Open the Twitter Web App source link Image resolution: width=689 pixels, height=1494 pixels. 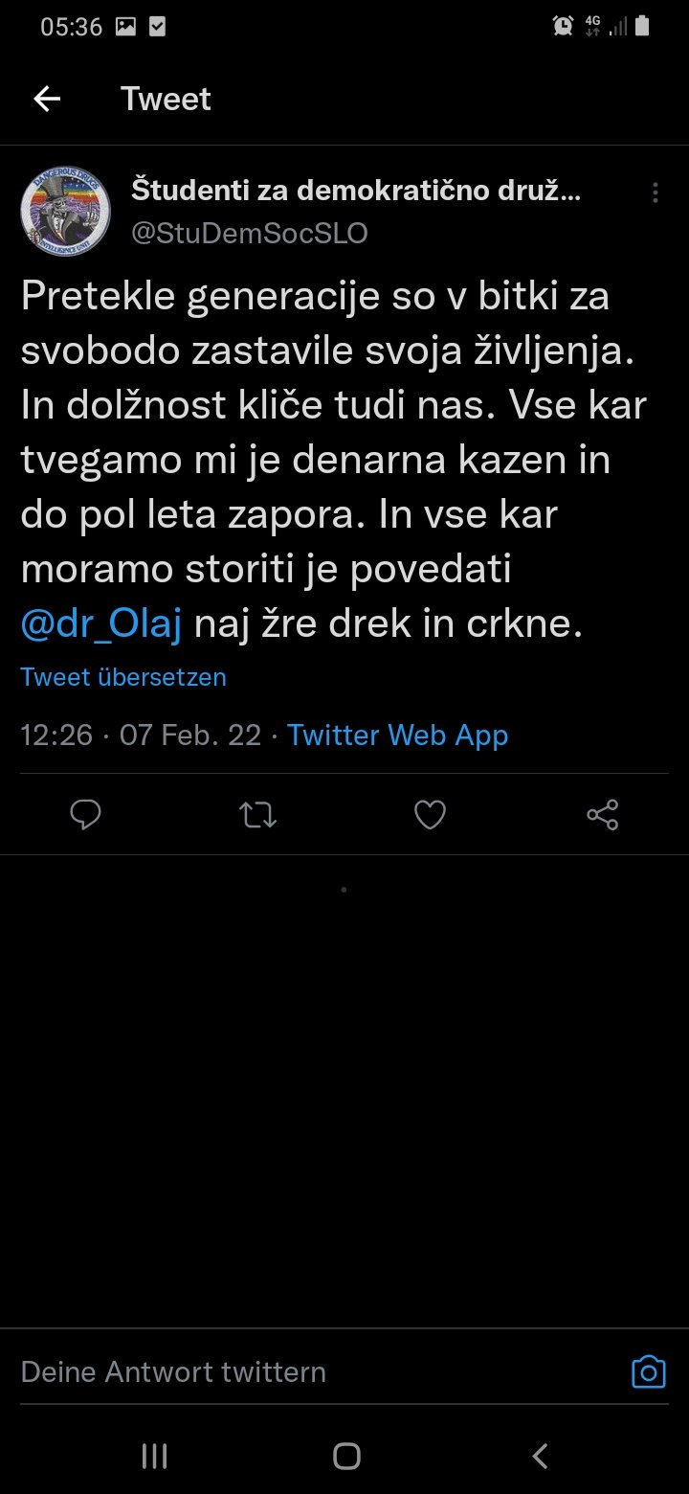pos(398,736)
